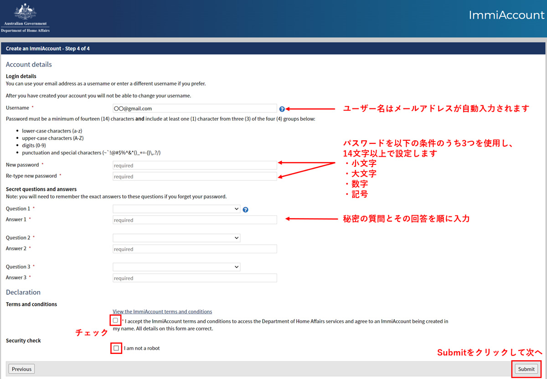Focus the Answer 3 input box
Screen dimensions: 547x379
pyautogui.click(x=195, y=278)
